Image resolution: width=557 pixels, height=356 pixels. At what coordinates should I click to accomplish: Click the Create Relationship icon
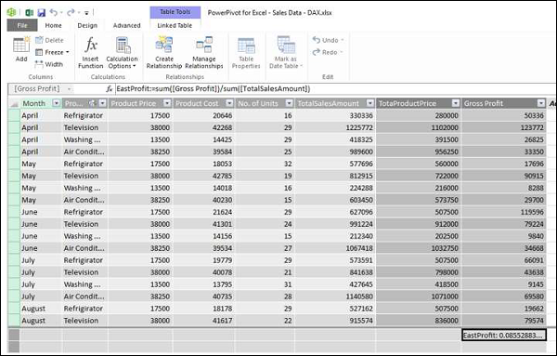pyautogui.click(x=164, y=45)
